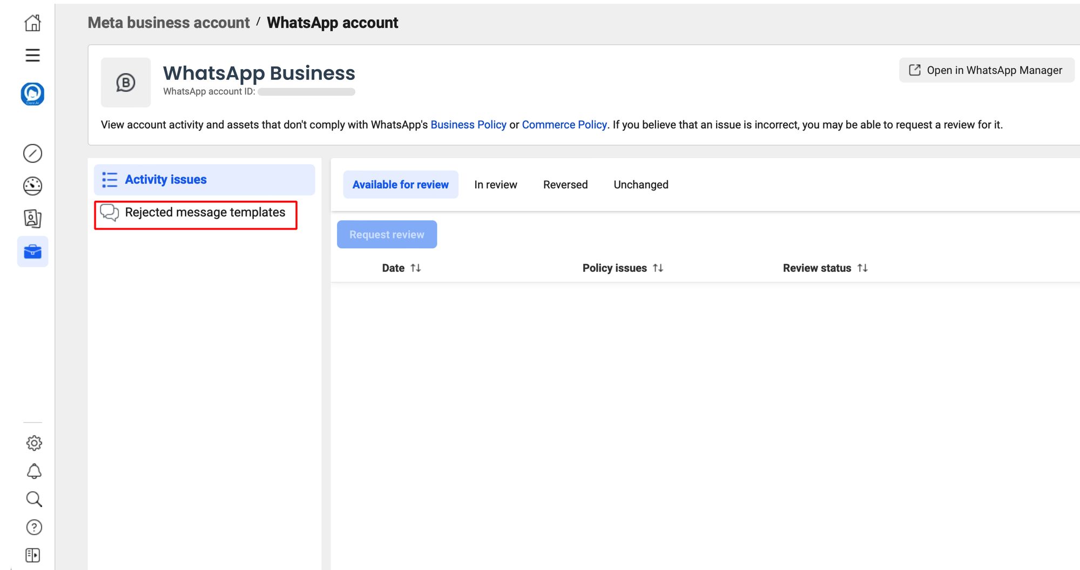Screen dimensions: 1080x570
Task: Switch to the Unchanged tab
Action: (x=641, y=185)
